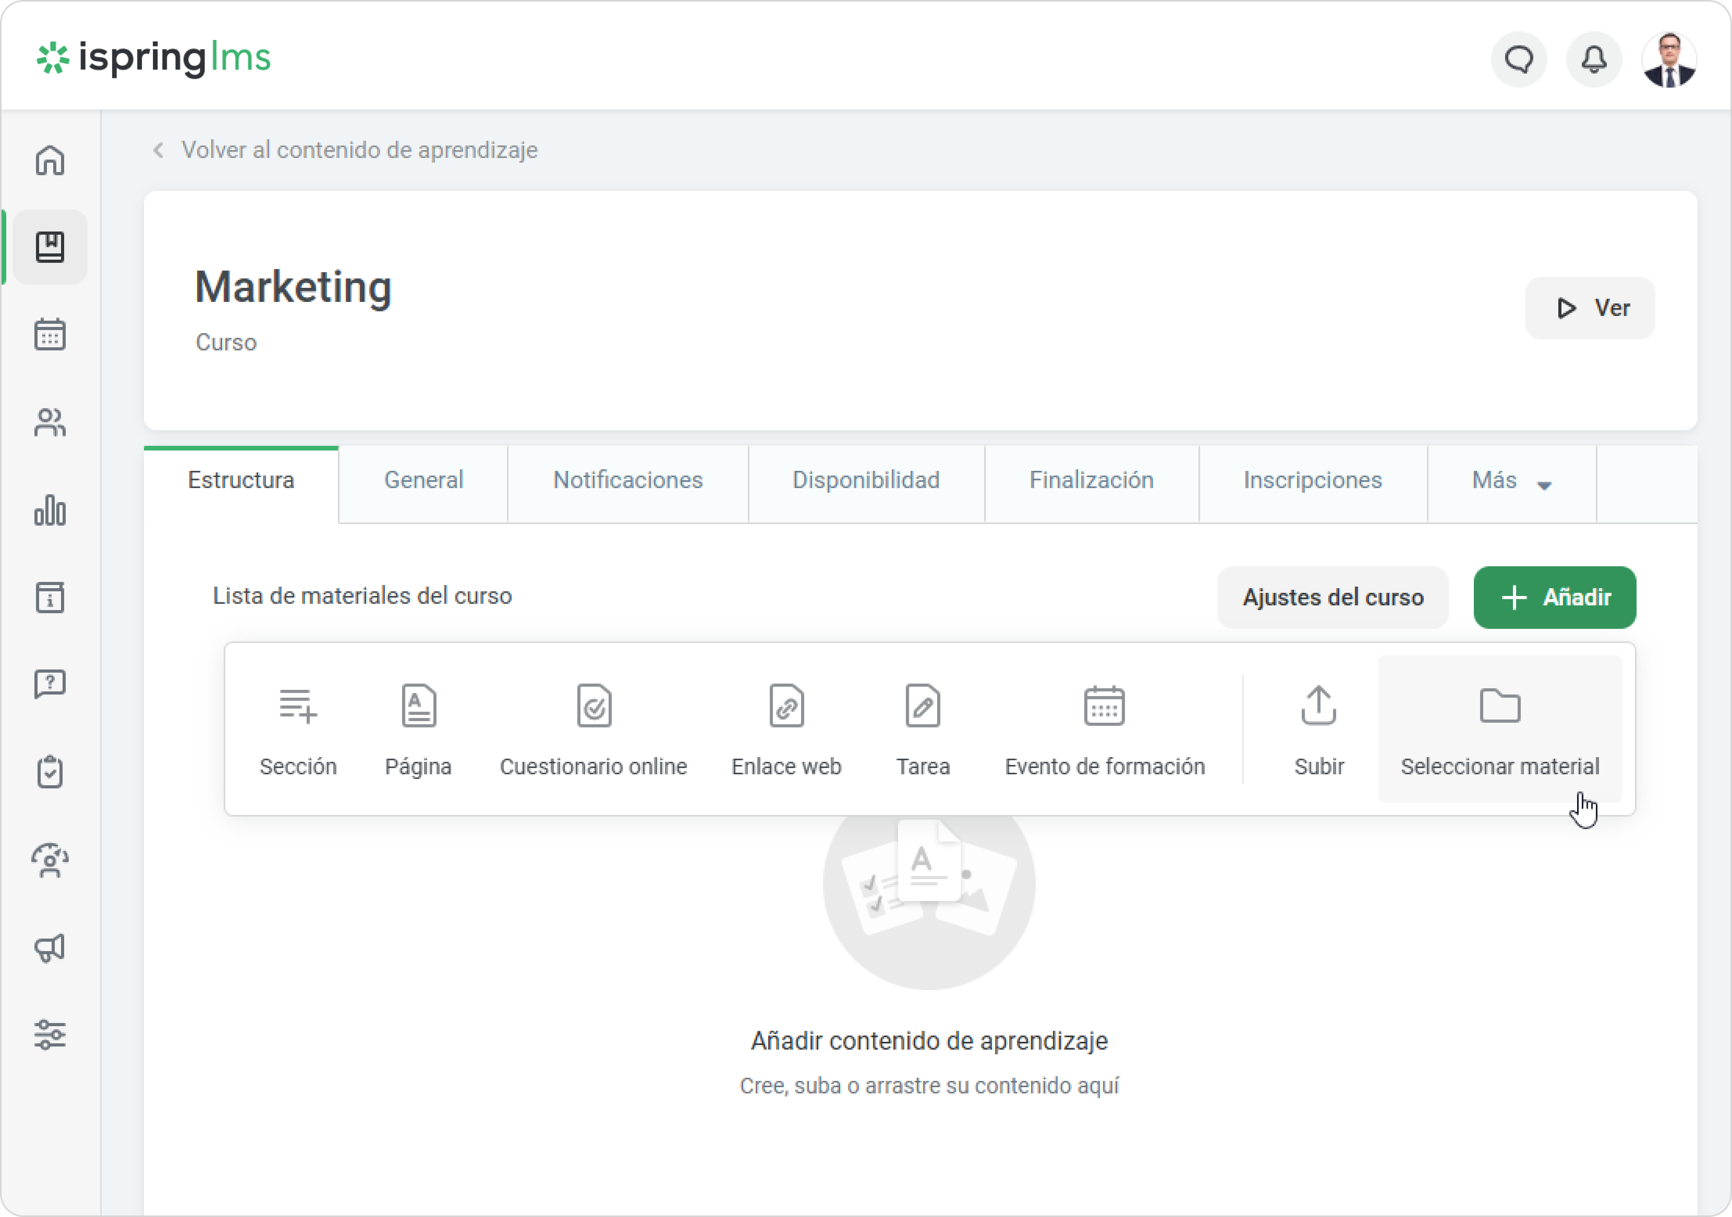Switch to the Notificaciones tab
Viewport: 1732px width, 1217px height.
628,481
